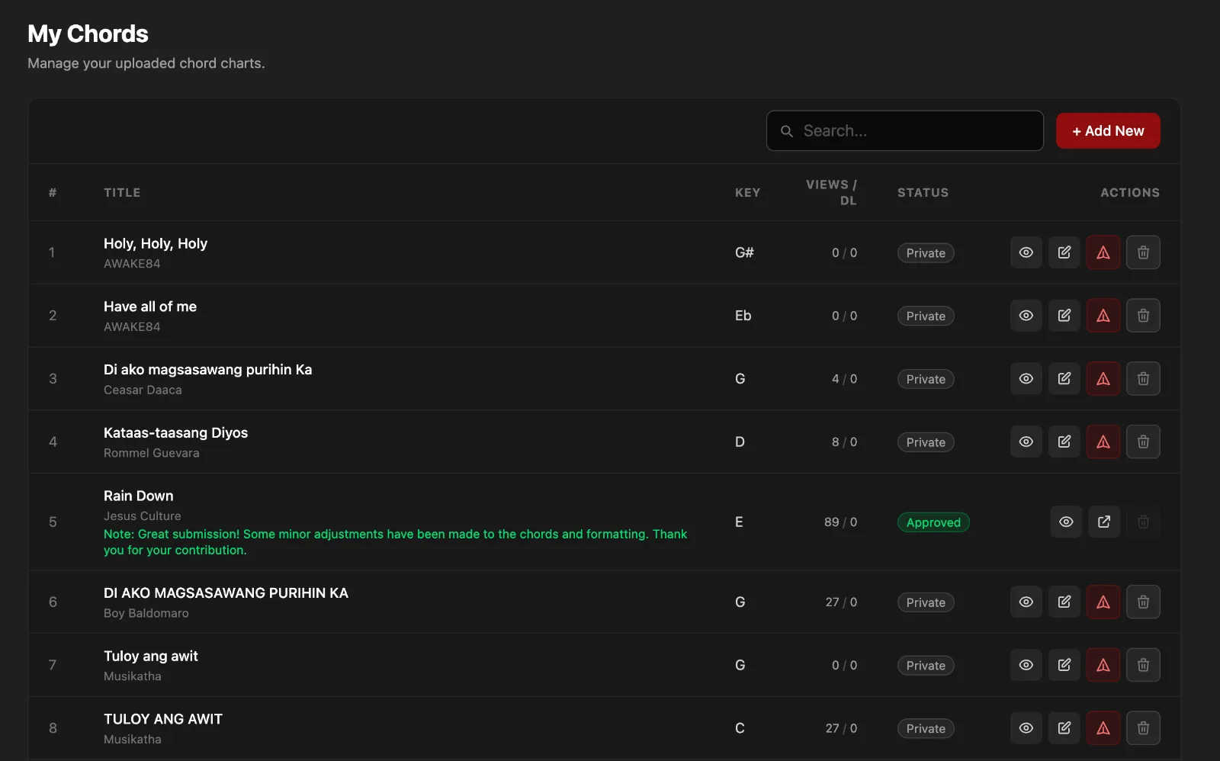The height and width of the screenshot is (761, 1220).
Task: View the Holy, Holy, Holy chord chart
Action: point(1026,252)
